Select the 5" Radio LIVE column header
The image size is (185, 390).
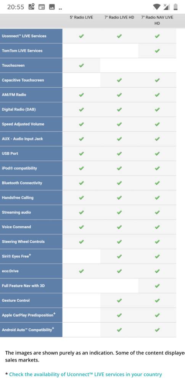point(81,17)
